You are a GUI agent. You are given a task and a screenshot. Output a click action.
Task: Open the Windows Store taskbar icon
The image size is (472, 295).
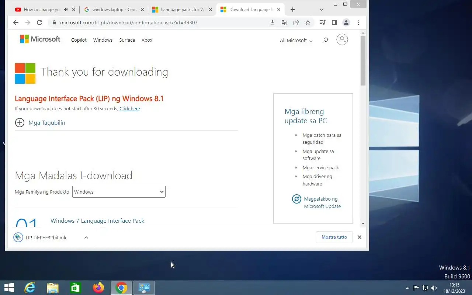(76, 288)
